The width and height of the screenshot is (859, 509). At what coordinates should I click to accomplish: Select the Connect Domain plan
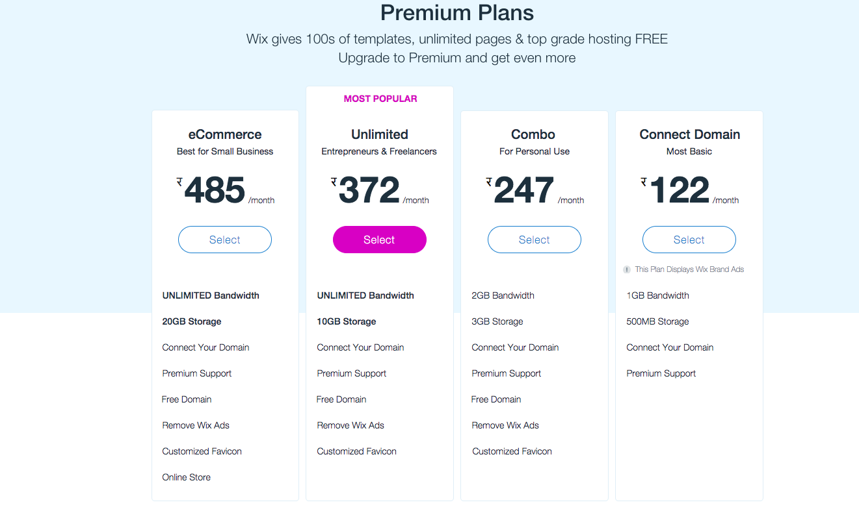click(x=689, y=240)
